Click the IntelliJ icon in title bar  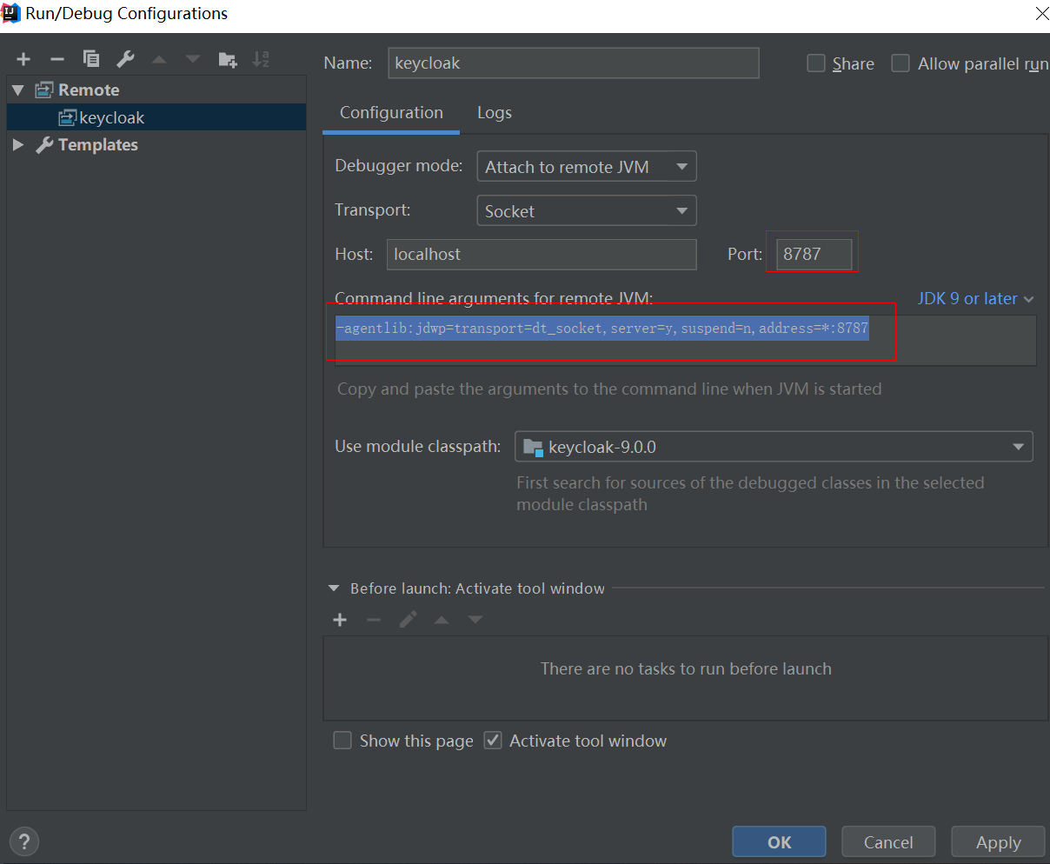pos(11,13)
